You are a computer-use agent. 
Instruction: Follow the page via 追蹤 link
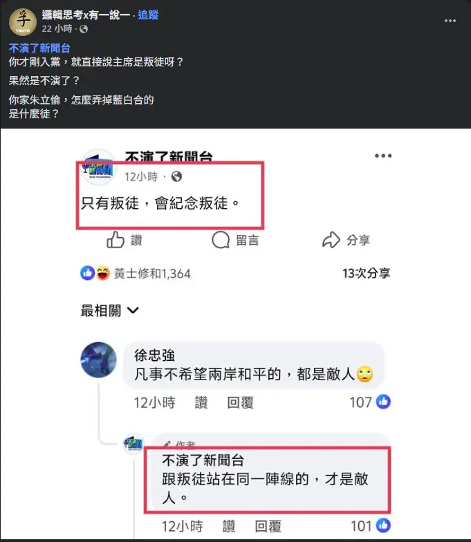[x=148, y=15]
